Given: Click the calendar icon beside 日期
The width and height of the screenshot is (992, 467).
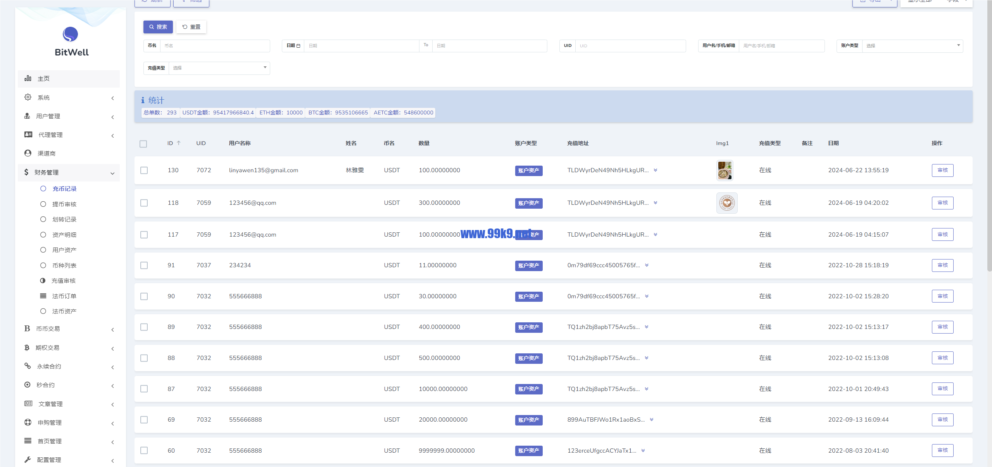Looking at the screenshot, I should click(298, 46).
